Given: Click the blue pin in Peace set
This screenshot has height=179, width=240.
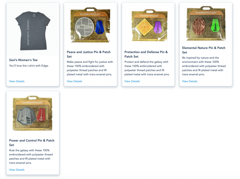Looking at the screenshot, I should pyautogui.click(x=99, y=27).
